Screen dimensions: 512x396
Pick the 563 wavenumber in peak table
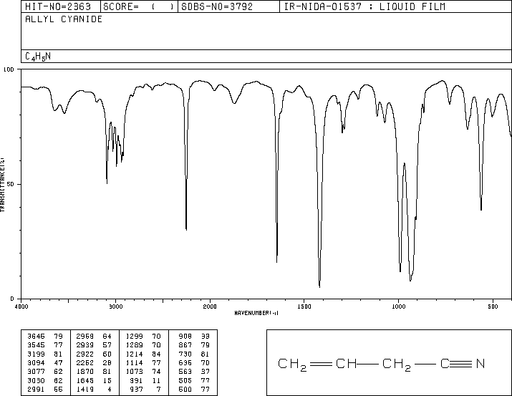[x=185, y=372]
